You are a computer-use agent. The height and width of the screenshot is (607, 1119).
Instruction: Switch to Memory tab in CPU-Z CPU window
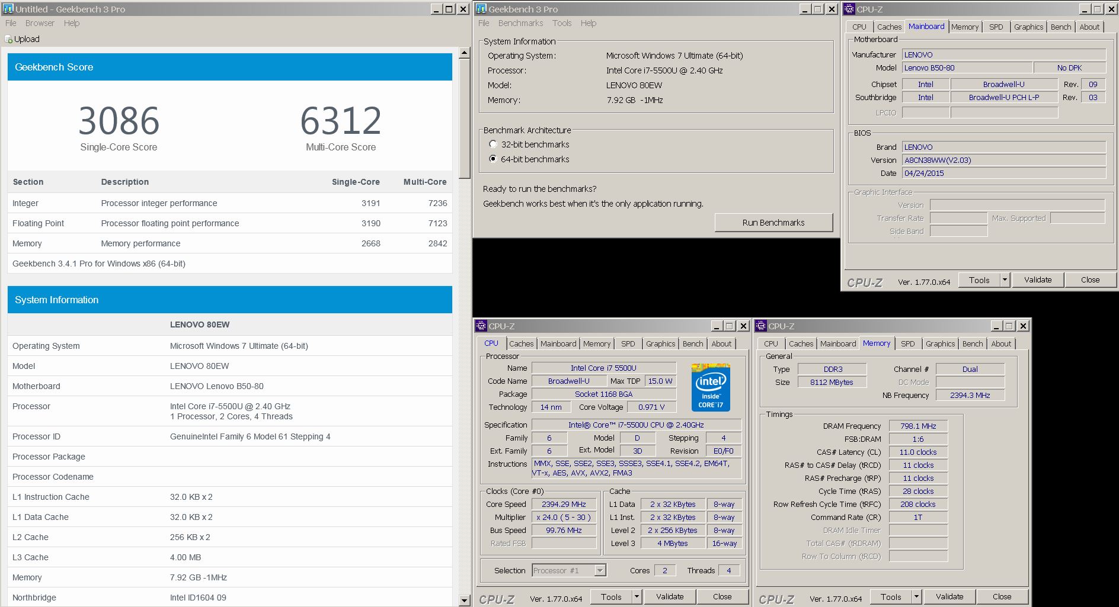[597, 343]
